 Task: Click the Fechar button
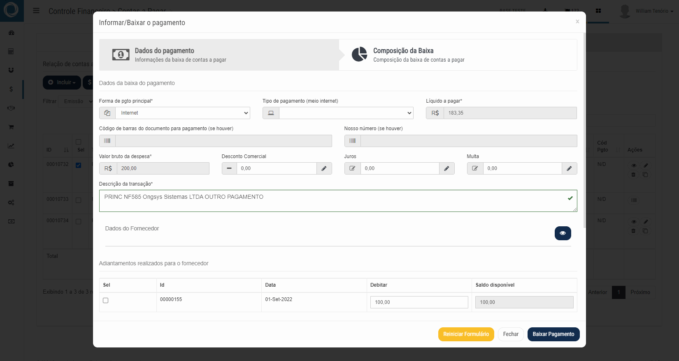tap(511, 334)
